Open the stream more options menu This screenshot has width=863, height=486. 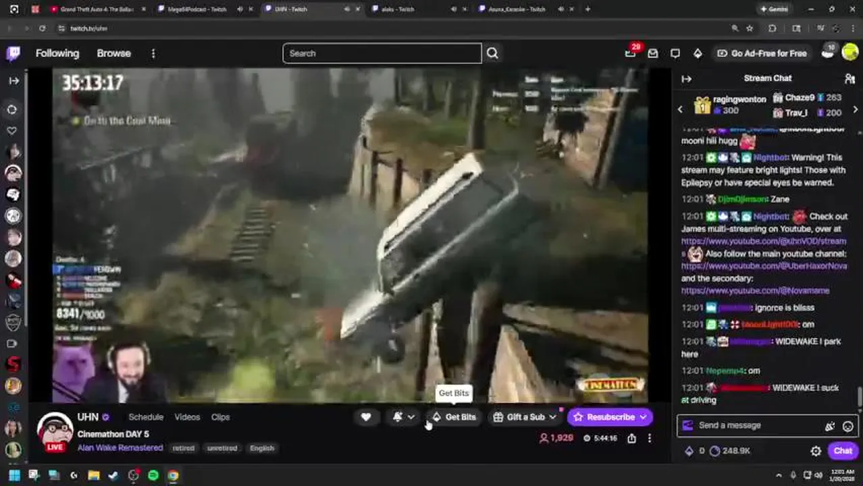pyautogui.click(x=650, y=438)
